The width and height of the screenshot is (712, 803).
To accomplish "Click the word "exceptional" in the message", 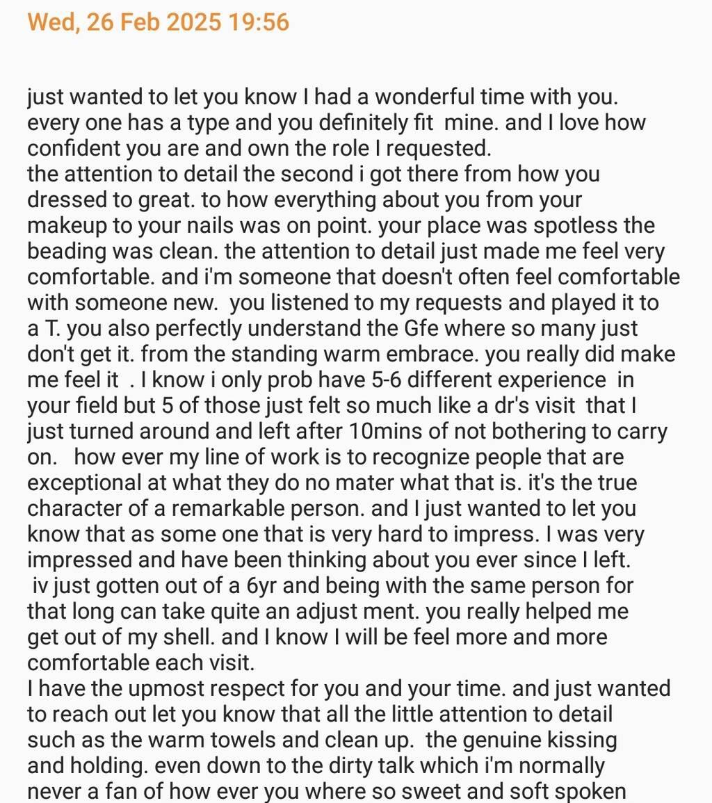I will [x=86, y=482].
